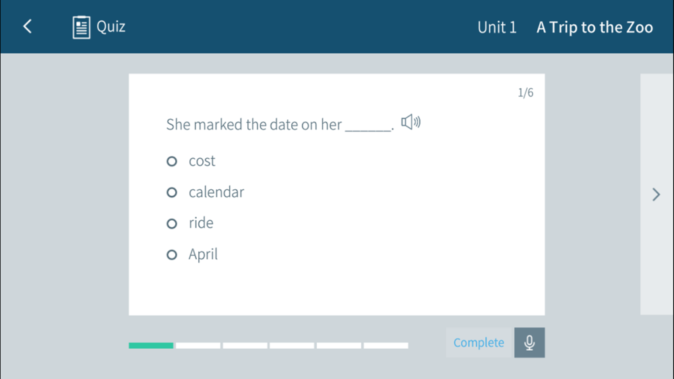
Task: Click the "A Trip to the Zoo" title
Action: [594, 28]
